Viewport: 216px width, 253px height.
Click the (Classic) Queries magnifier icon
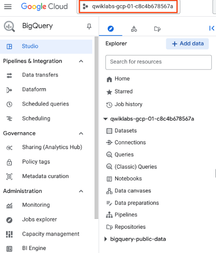(109, 167)
